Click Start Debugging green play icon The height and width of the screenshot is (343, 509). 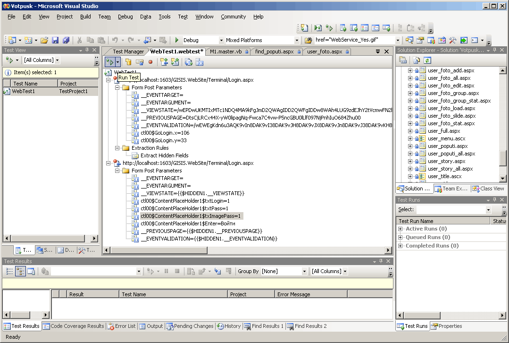click(176, 40)
